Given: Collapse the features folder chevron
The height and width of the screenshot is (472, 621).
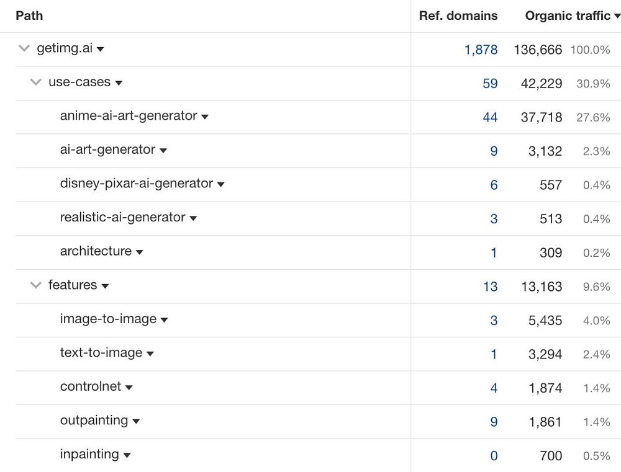Looking at the screenshot, I should tap(36, 285).
